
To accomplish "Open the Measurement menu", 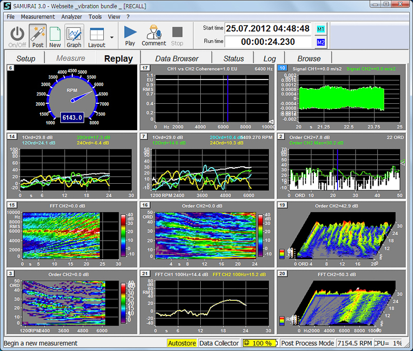I will (x=38, y=17).
